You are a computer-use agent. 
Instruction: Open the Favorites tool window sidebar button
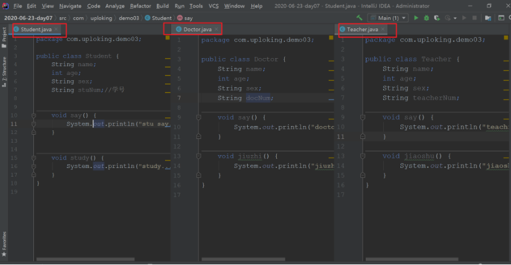pos(4,244)
